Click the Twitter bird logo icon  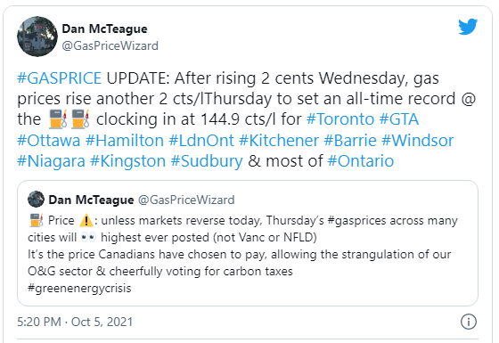point(468,27)
